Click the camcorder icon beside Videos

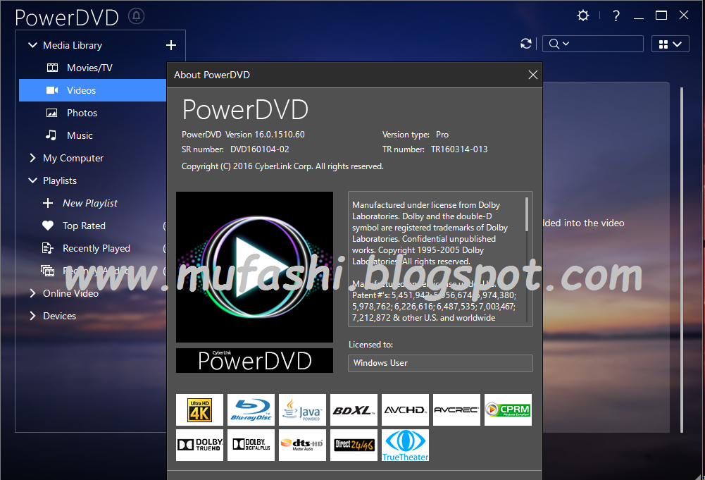pyautogui.click(x=52, y=90)
